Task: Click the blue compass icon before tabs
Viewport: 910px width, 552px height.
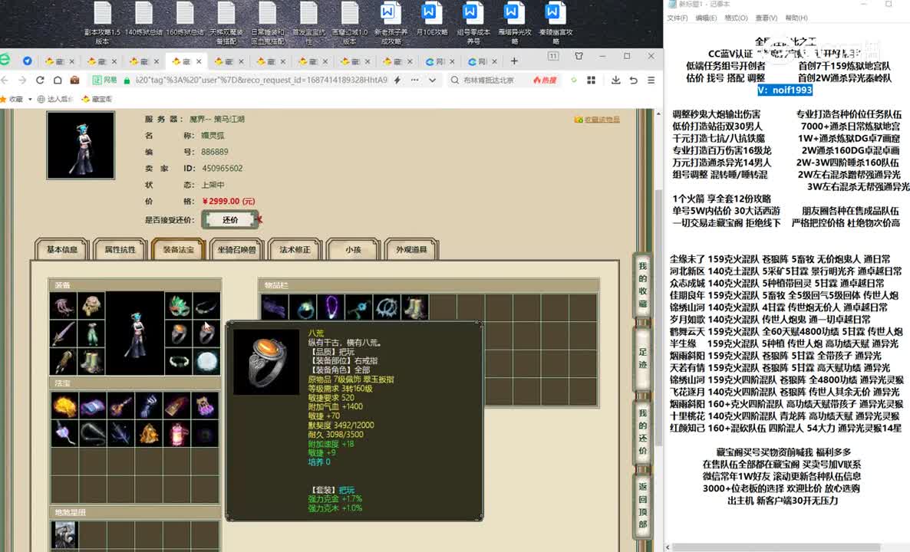Action: 28,61
